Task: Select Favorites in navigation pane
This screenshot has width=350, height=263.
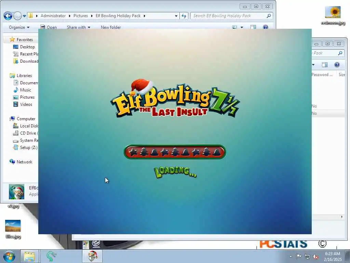Action: pyautogui.click(x=25, y=40)
